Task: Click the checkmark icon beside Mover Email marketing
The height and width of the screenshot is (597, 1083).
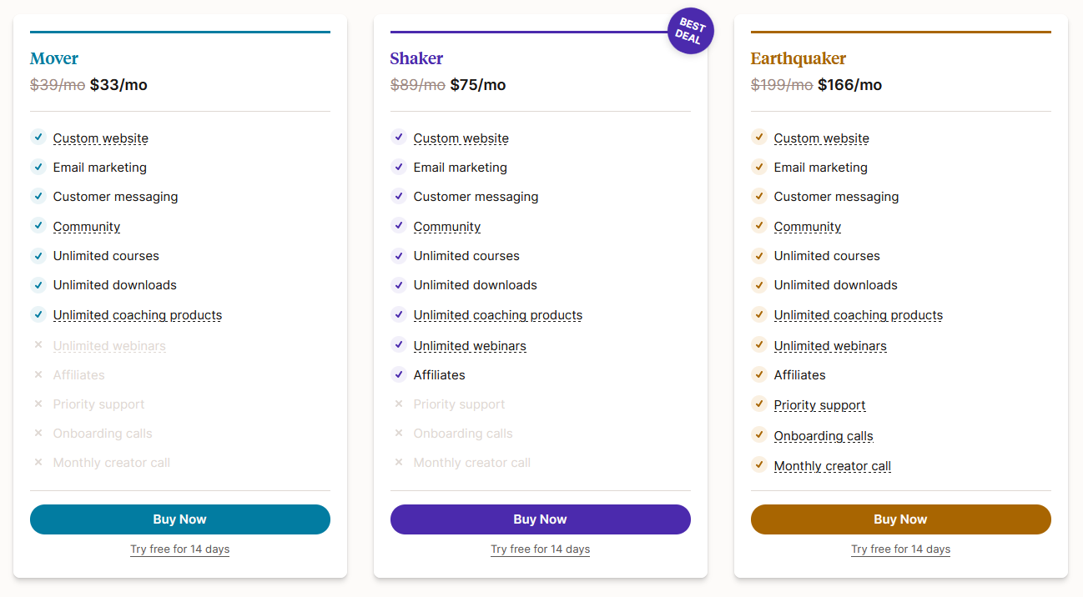Action: tap(38, 167)
